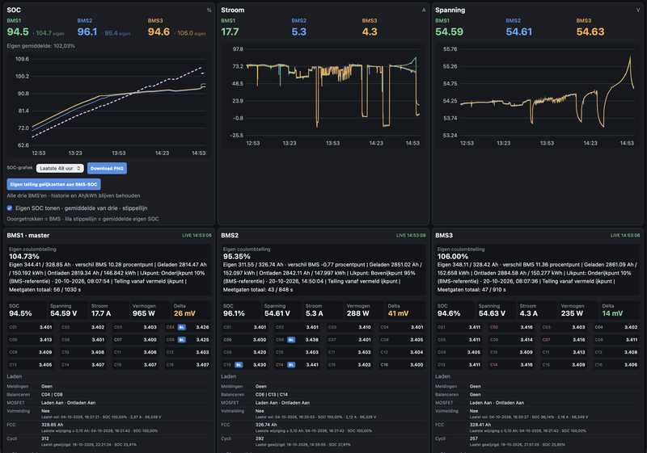Click BMS2 FCC value 326.74 Ah

pyautogui.click(x=266, y=425)
